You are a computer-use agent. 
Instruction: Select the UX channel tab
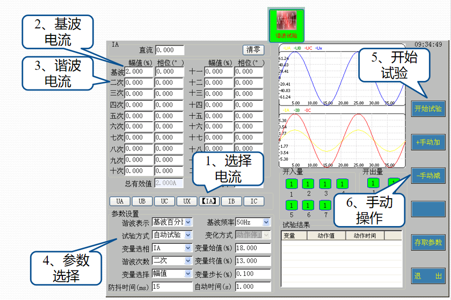click(187, 201)
